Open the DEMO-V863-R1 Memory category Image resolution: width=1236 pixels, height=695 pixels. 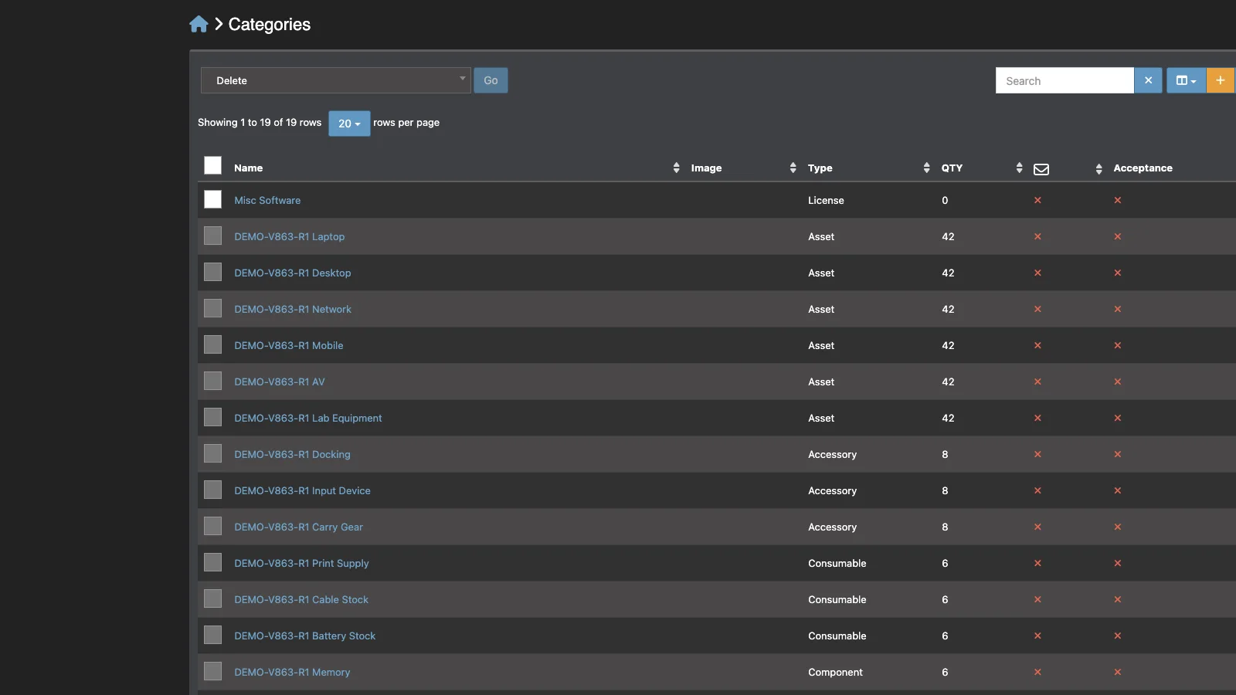point(292,672)
